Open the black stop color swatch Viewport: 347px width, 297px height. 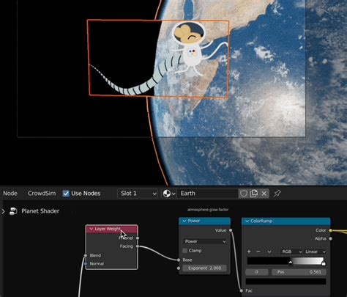(286, 282)
